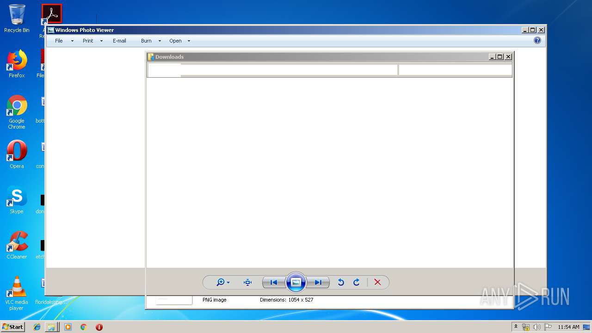Click the Action Center flag icon
The width and height of the screenshot is (592, 333).
[x=548, y=327]
